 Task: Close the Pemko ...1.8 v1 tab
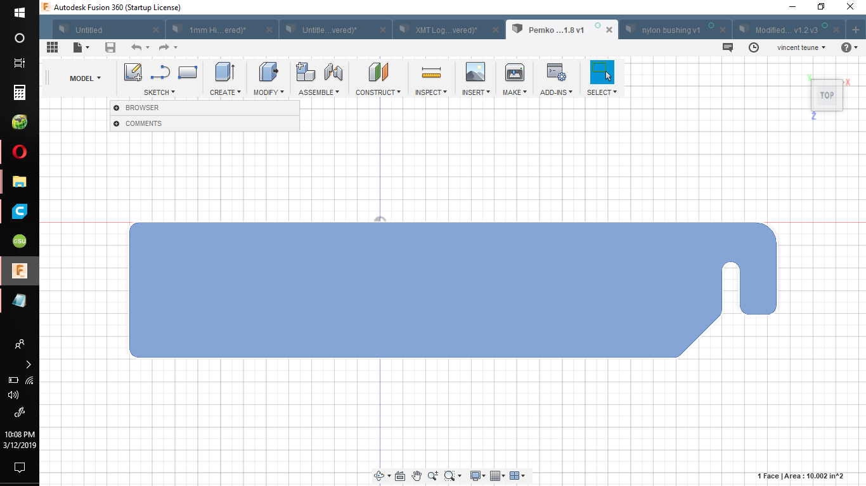point(609,30)
